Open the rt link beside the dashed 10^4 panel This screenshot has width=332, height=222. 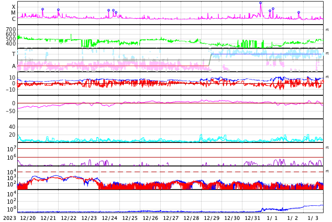click(x=327, y=171)
